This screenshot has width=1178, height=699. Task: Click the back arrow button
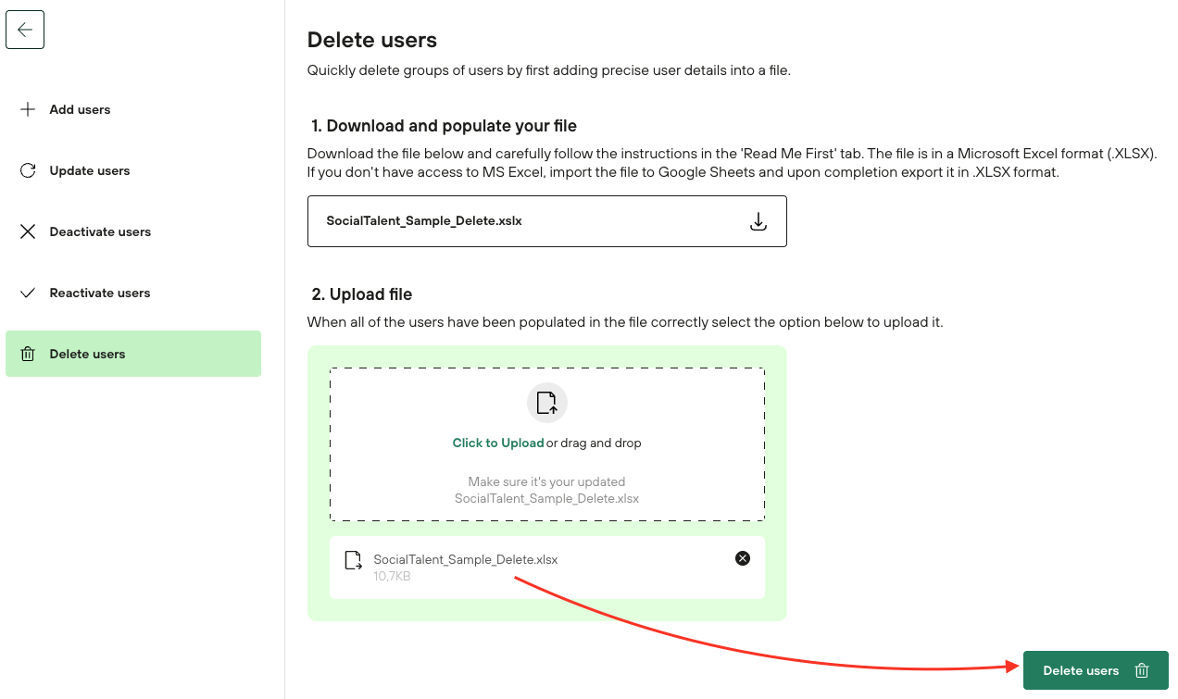25,30
